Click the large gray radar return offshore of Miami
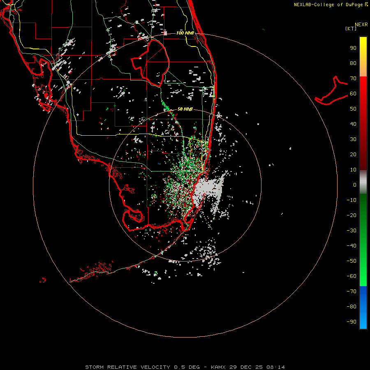Screen dimensions: 370x370 click(209, 189)
